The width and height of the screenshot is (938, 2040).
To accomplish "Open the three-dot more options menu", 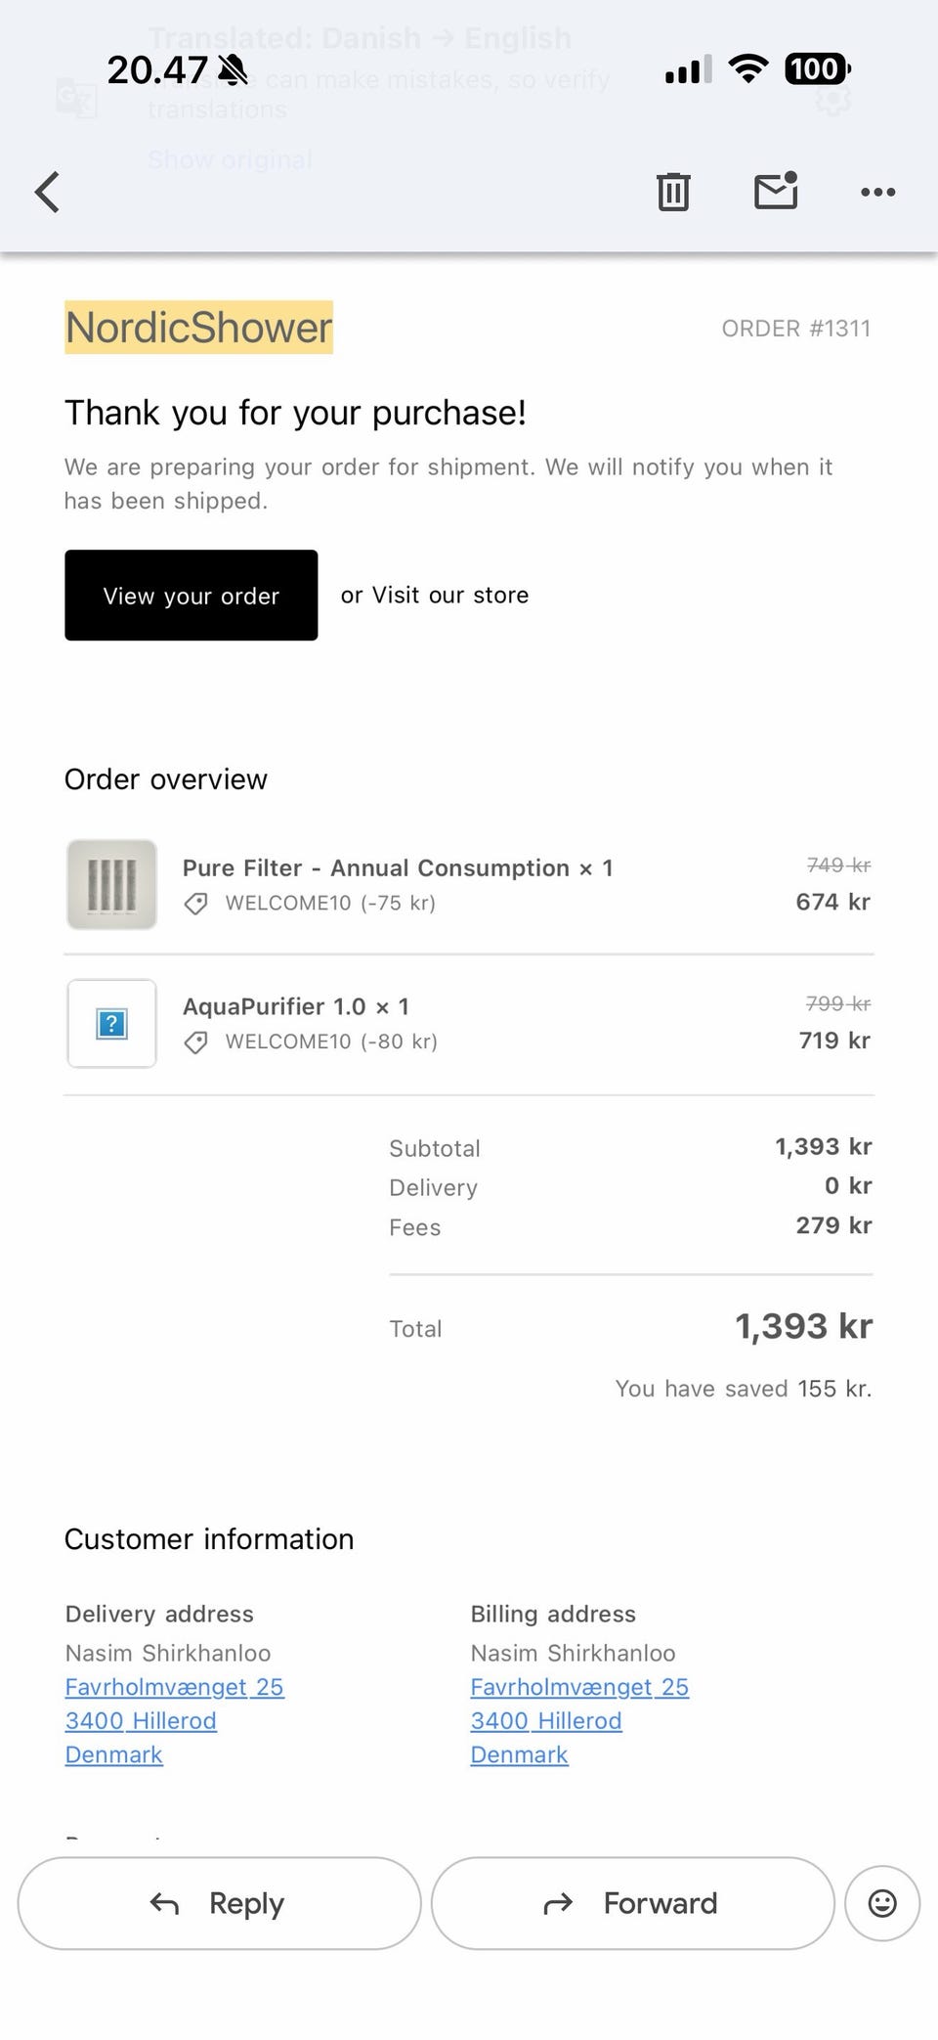I will pyautogui.click(x=877, y=192).
